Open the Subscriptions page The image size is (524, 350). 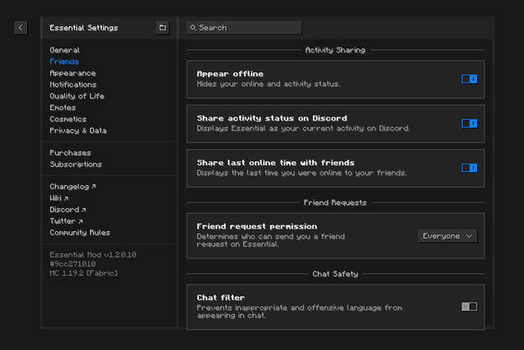point(76,164)
